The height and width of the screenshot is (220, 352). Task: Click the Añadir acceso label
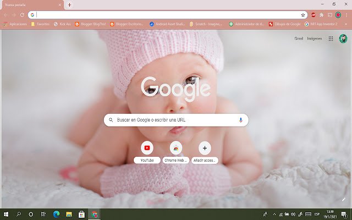[205, 160]
